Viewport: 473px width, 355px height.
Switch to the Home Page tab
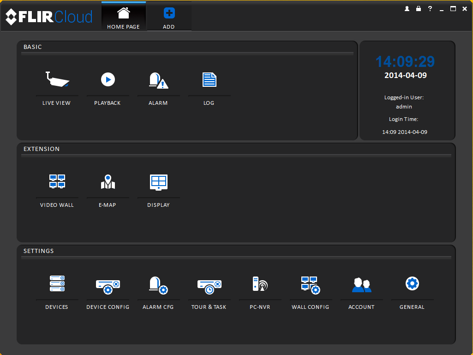coord(124,16)
